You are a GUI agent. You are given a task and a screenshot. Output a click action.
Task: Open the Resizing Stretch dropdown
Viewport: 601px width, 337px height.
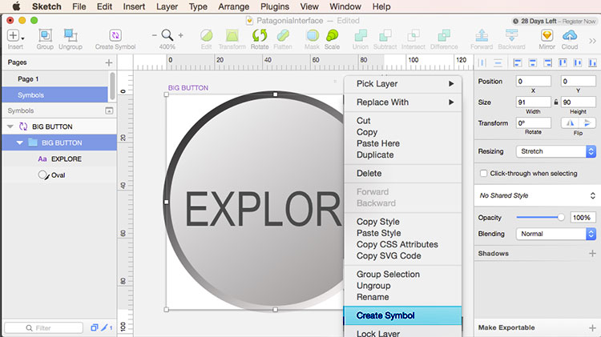pyautogui.click(x=556, y=151)
